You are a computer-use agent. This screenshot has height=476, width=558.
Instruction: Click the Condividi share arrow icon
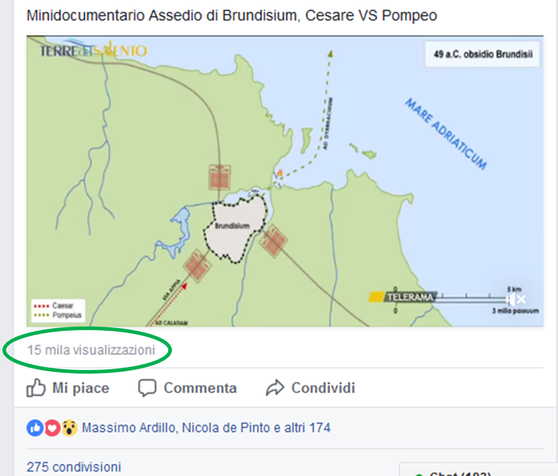click(x=275, y=388)
